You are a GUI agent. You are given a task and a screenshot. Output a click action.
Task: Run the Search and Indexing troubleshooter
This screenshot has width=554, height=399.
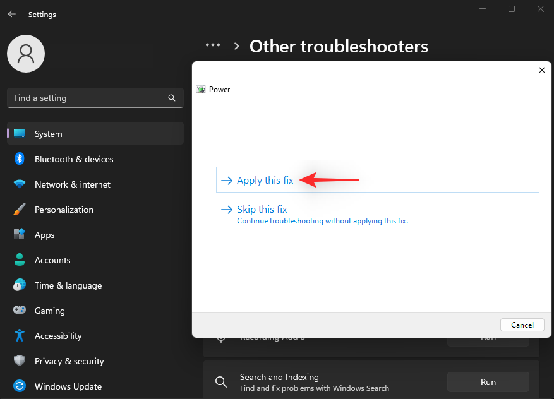[488, 382]
